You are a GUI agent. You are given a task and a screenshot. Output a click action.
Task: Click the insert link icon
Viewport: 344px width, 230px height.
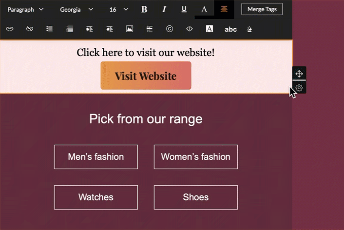tap(9, 29)
